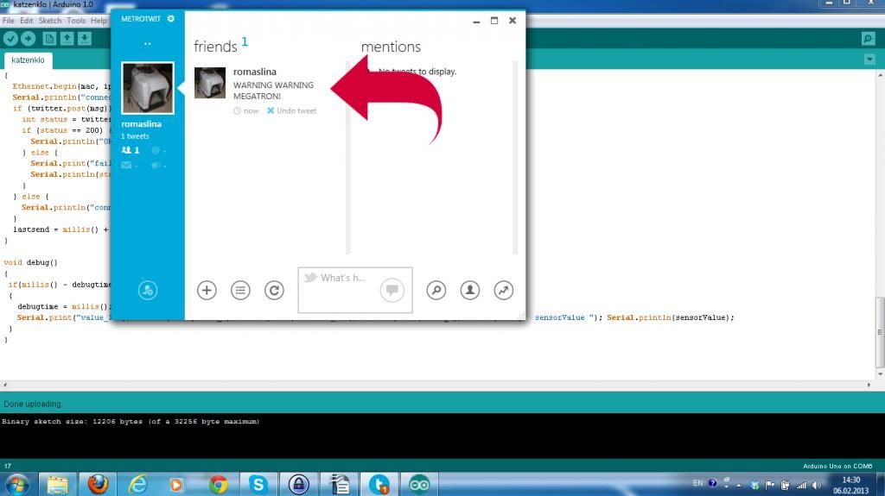Open MetroTwit settings gear icon
The height and width of the screenshot is (496, 885).
(x=171, y=19)
